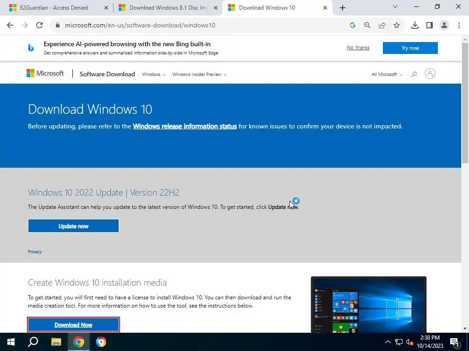This screenshot has height=351, width=469.
Task: Expand the All Microsoft menu
Action: (387, 74)
